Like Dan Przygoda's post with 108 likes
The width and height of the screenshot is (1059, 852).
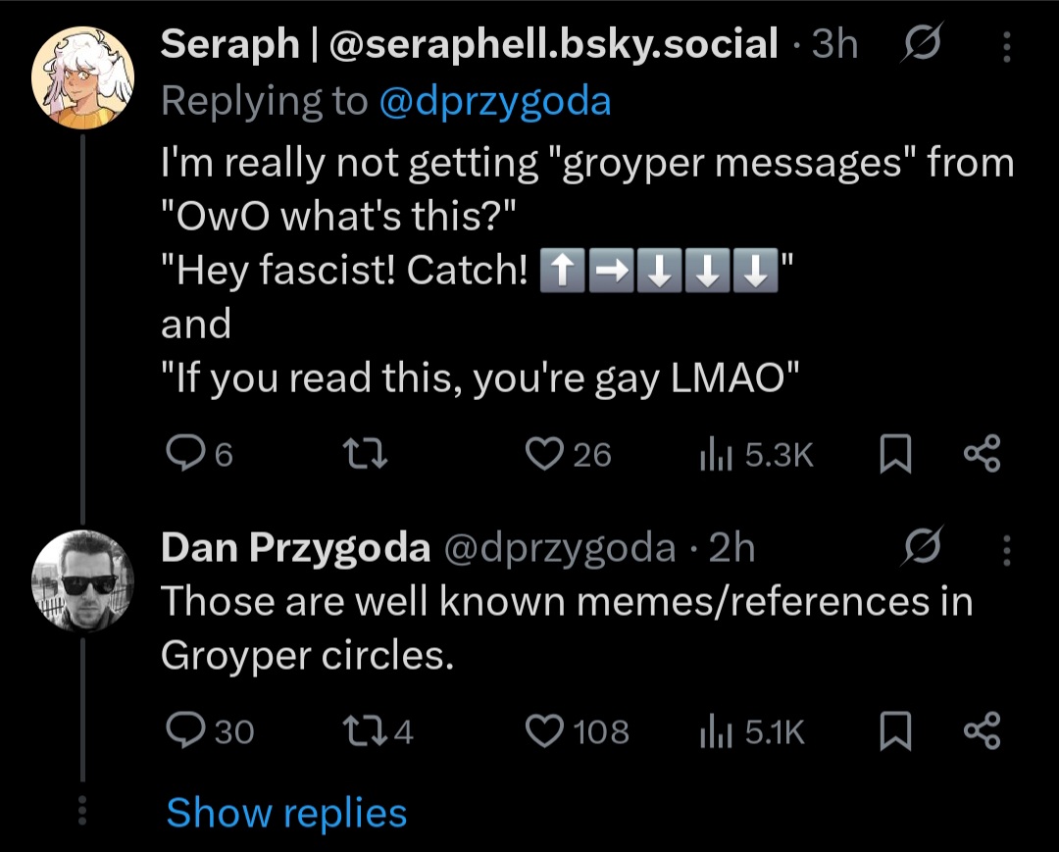click(x=542, y=731)
